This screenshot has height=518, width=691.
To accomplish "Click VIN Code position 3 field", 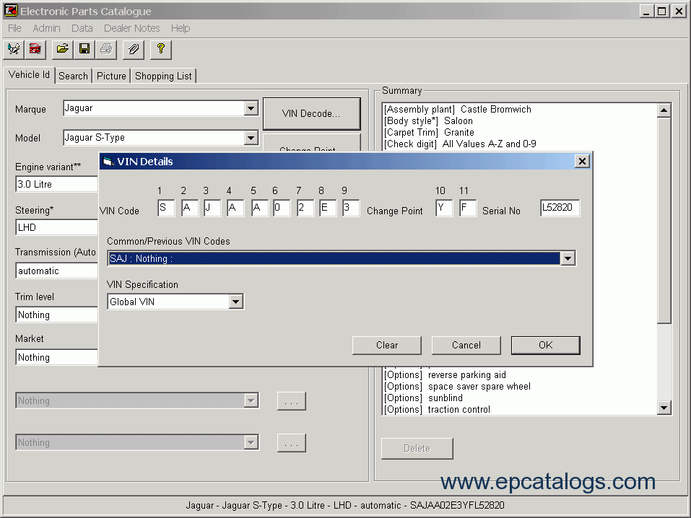I will coord(212,208).
